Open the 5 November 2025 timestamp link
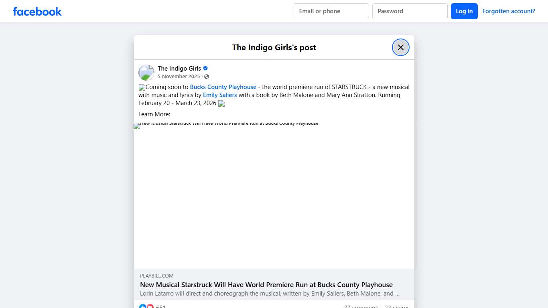Viewport: 548px width, 308px height. [179, 77]
